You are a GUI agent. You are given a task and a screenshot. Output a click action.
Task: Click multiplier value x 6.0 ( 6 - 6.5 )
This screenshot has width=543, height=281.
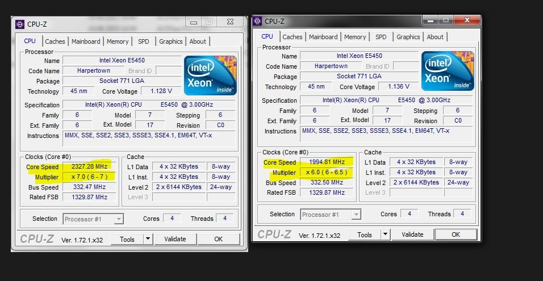pyautogui.click(x=327, y=173)
